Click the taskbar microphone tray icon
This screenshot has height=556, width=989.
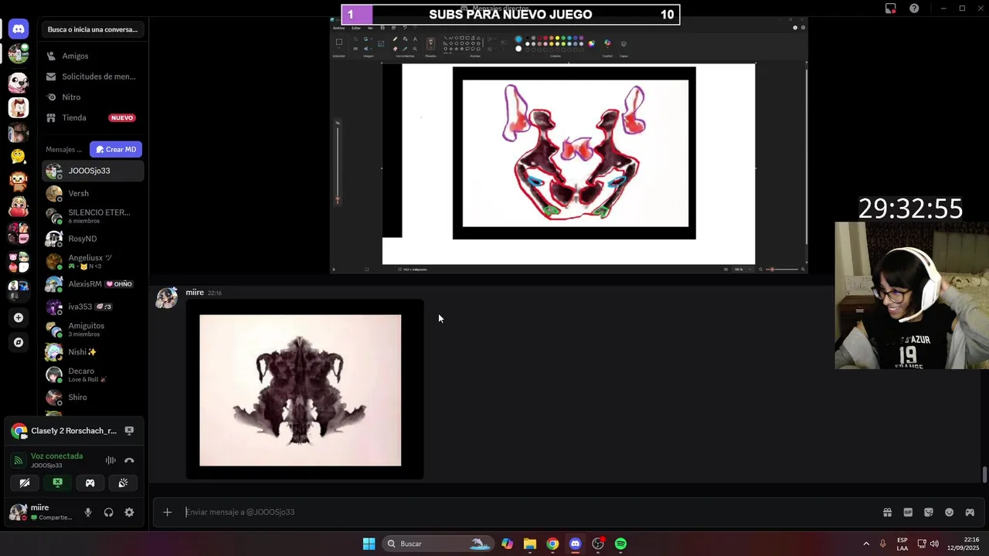tap(883, 544)
